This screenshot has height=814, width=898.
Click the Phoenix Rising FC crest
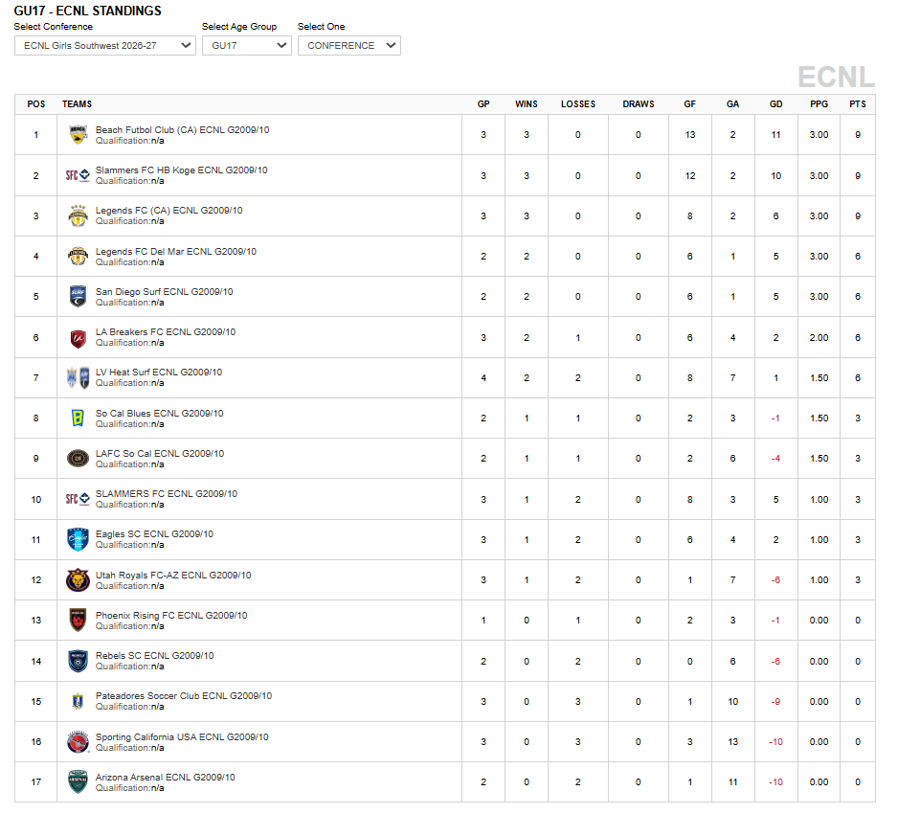pos(78,620)
